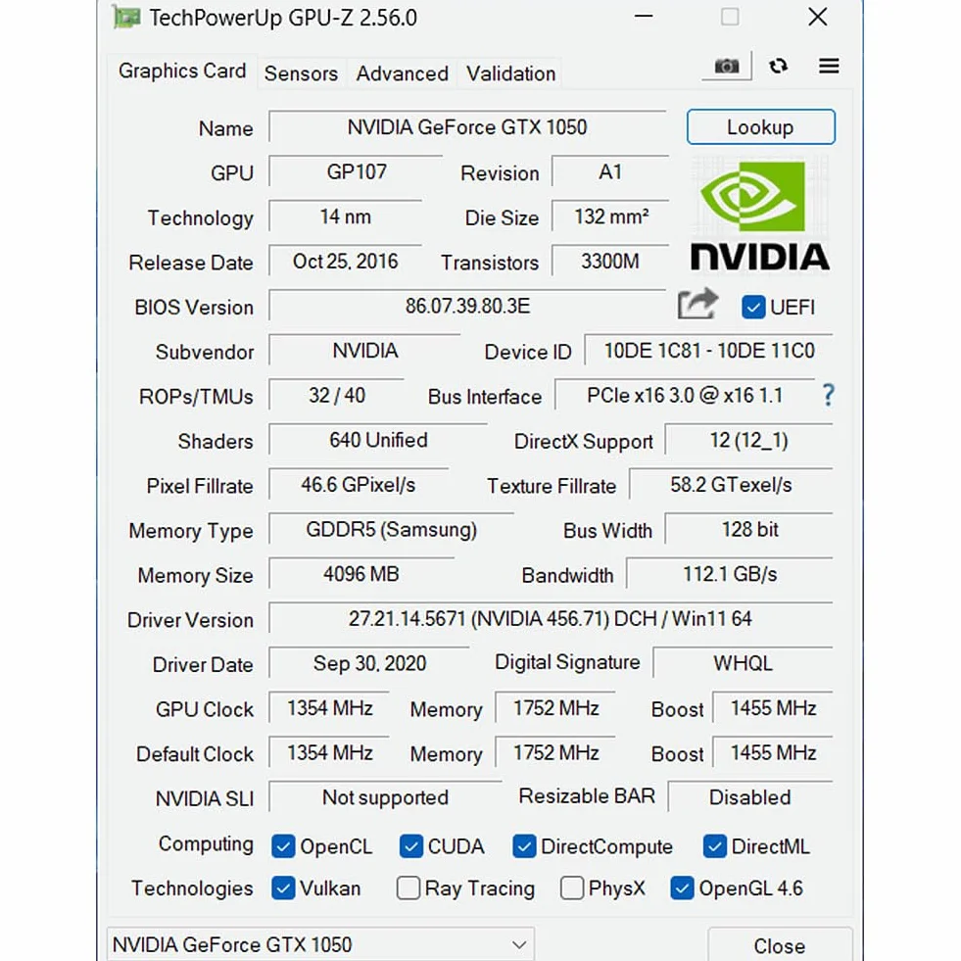The width and height of the screenshot is (961, 961).
Task: Click the Memory field in GPU Clock row
Action: coord(555,708)
